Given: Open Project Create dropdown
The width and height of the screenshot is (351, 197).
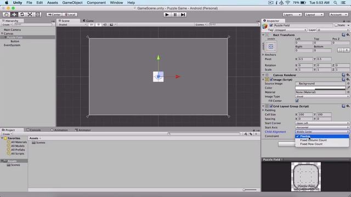Looking at the screenshot, I should [7, 134].
